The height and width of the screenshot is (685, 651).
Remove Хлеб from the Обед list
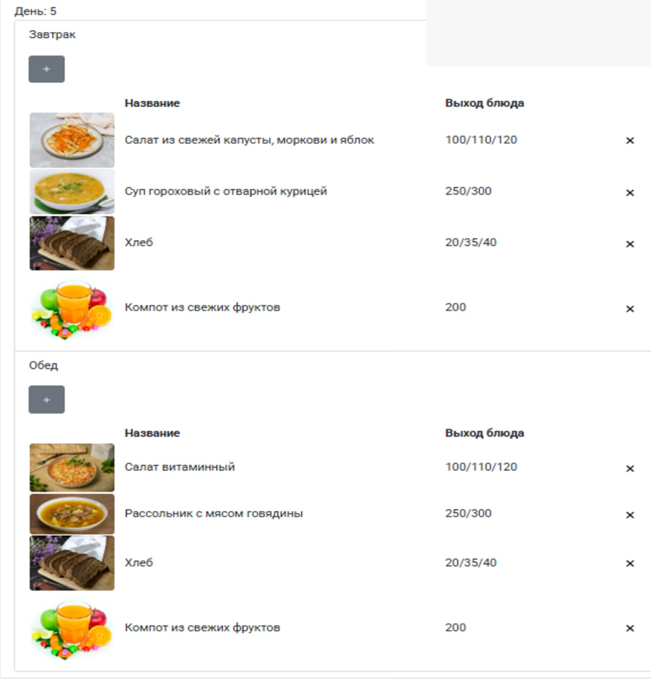click(630, 563)
